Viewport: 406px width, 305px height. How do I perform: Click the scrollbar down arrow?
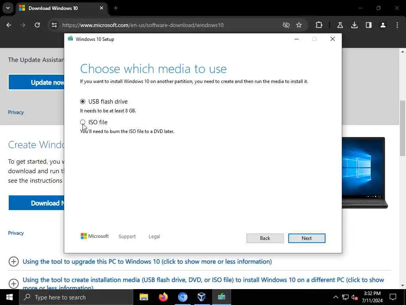point(403,286)
